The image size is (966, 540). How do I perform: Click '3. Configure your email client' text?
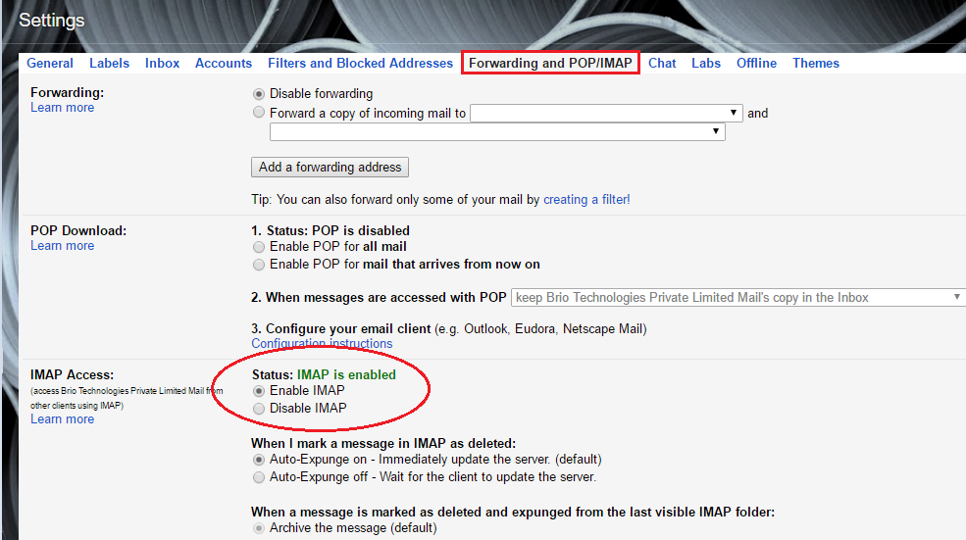coord(342,329)
